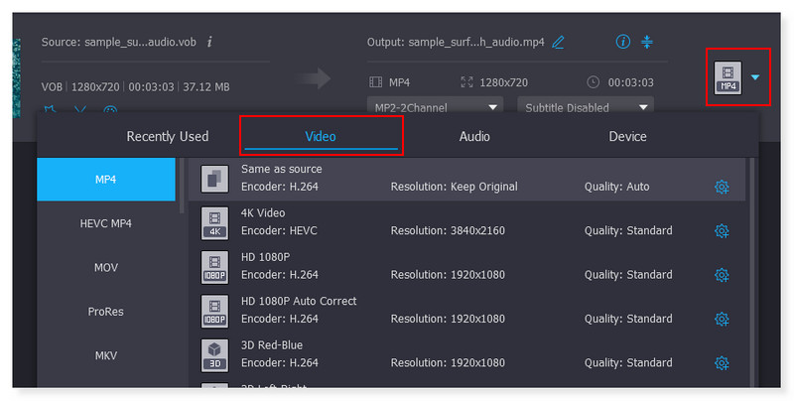Click source info icon next to filename
This screenshot has height=401, width=794.
[x=209, y=42]
